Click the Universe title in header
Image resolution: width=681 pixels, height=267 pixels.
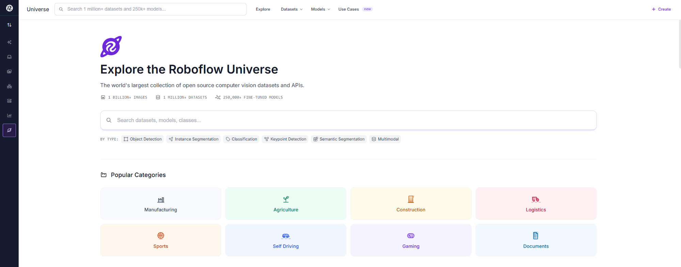click(x=38, y=10)
